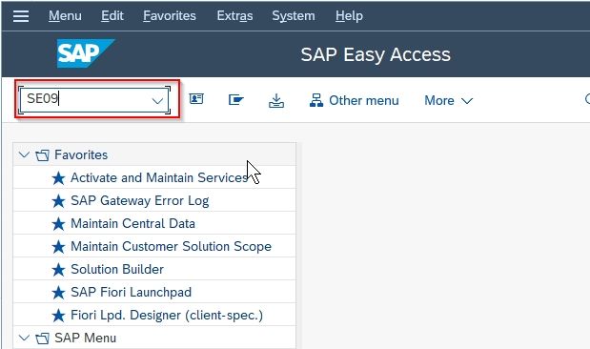Open the Extras menu
The image size is (590, 349).
coord(234,16)
